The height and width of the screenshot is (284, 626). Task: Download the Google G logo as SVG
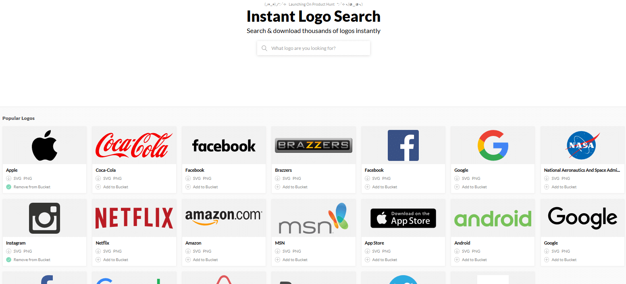[466, 178]
